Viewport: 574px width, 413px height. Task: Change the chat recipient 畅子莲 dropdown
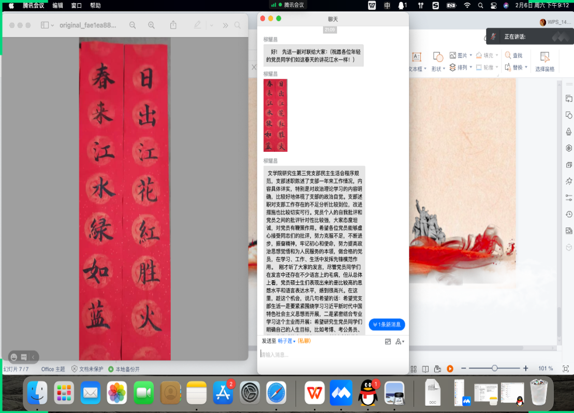pos(287,341)
